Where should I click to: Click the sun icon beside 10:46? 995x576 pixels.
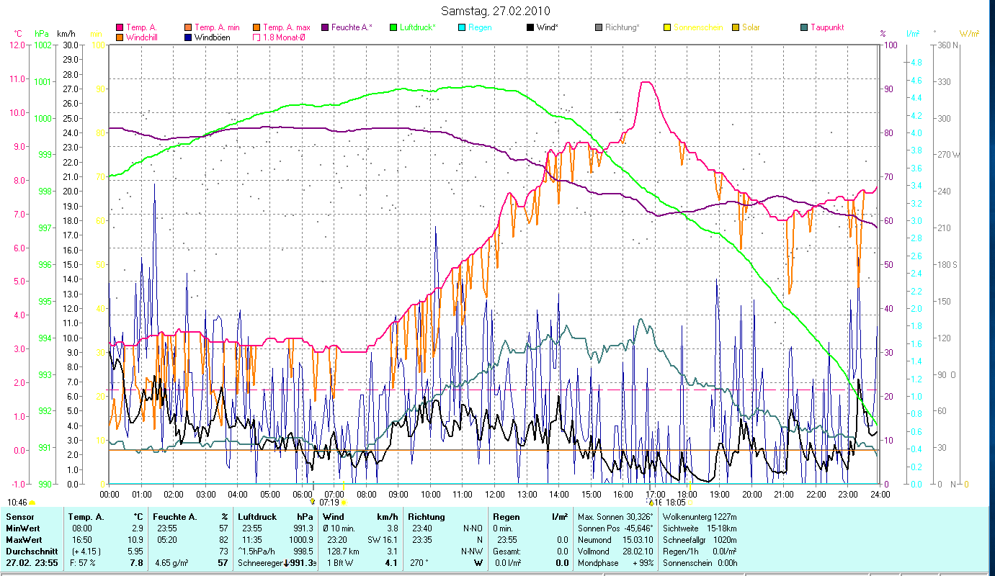32,502
